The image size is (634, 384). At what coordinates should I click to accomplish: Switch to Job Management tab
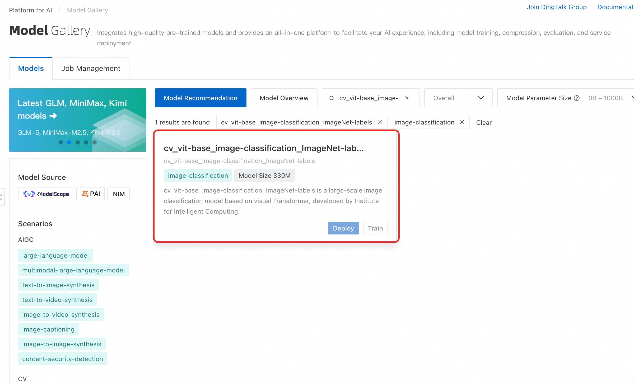(x=91, y=68)
